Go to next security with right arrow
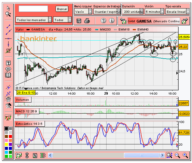This screenshot has width=192, height=163. click(x=185, y=21)
